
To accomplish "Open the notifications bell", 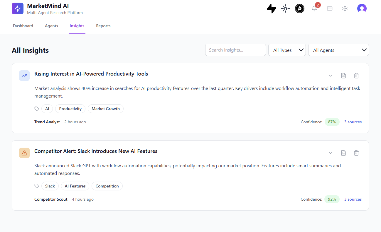I will coord(314,8).
